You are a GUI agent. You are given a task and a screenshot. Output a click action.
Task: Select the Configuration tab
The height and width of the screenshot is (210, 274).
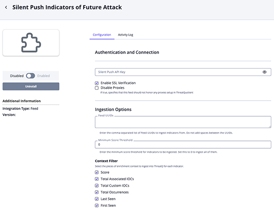coord(102,35)
